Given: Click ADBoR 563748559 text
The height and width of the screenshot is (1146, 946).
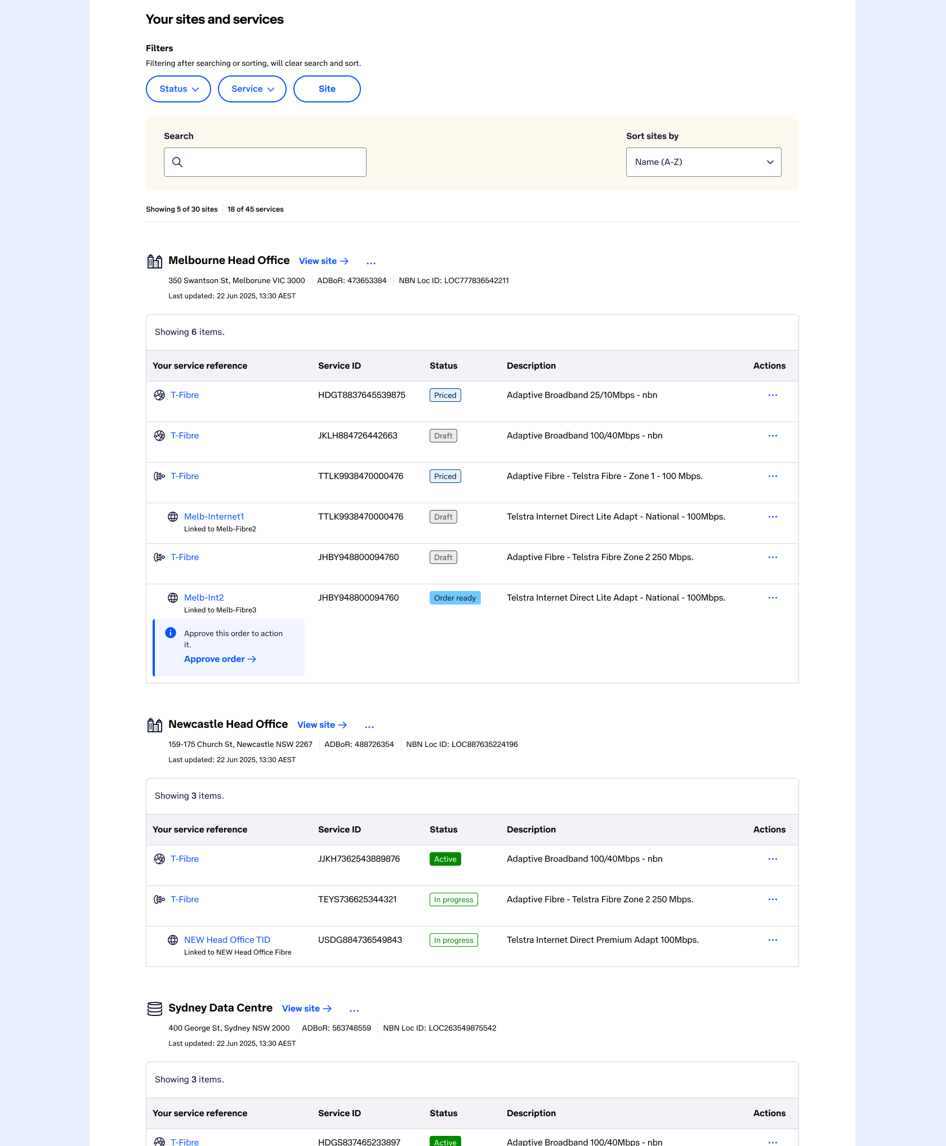Looking at the screenshot, I should [x=336, y=1028].
